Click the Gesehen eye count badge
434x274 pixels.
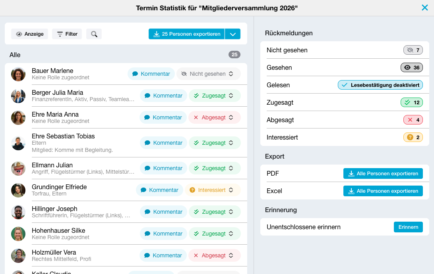coord(411,67)
